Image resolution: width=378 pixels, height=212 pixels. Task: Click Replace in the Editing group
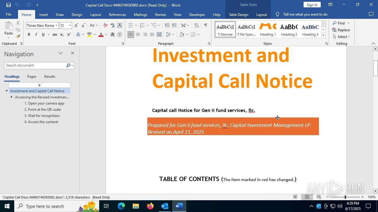pos(341,30)
